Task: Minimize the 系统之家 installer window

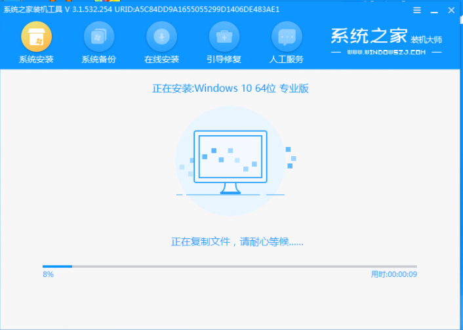Action: (x=434, y=11)
